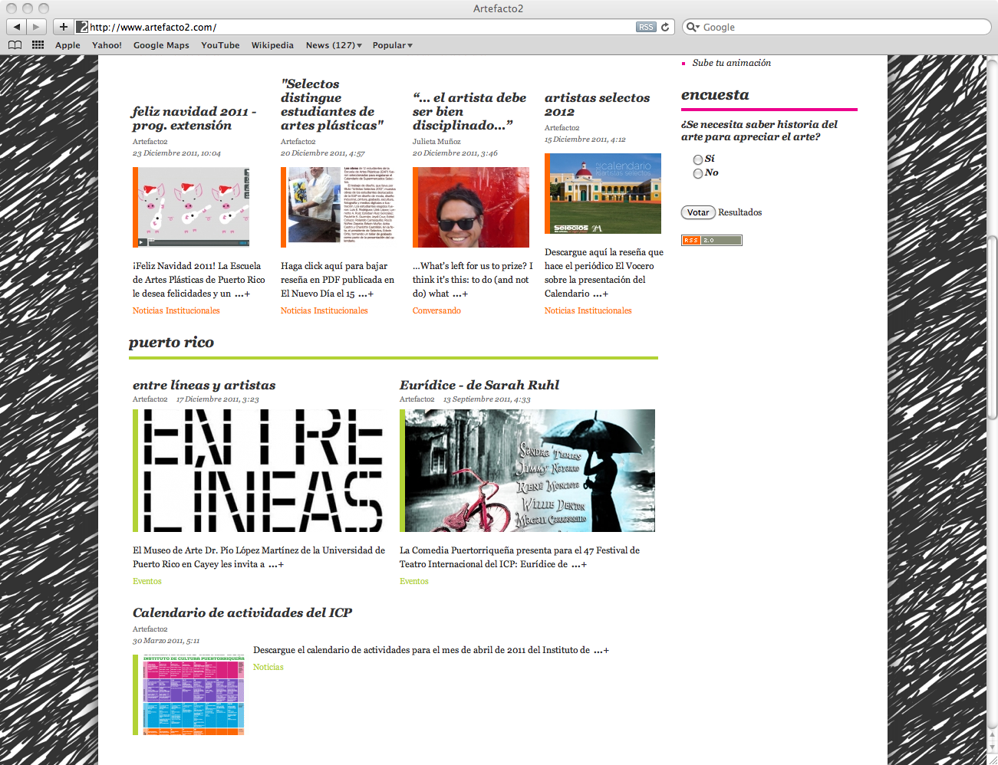Screen dimensions: 998x765
Task: Click the browser Back arrow button
Action: (17, 27)
